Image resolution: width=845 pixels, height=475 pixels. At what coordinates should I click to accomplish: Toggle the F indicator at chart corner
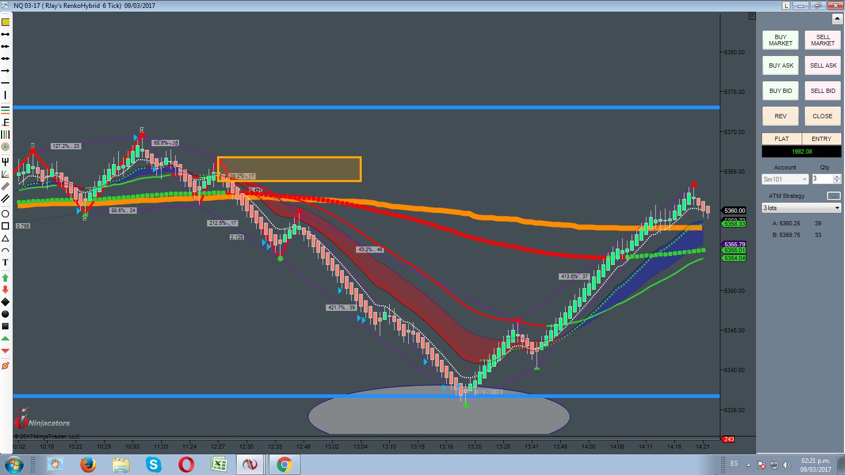(x=752, y=16)
